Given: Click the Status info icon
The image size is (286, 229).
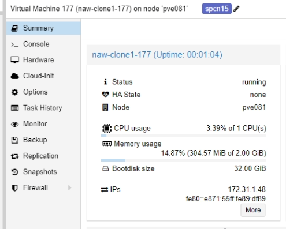Looking at the screenshot, I should point(105,82).
